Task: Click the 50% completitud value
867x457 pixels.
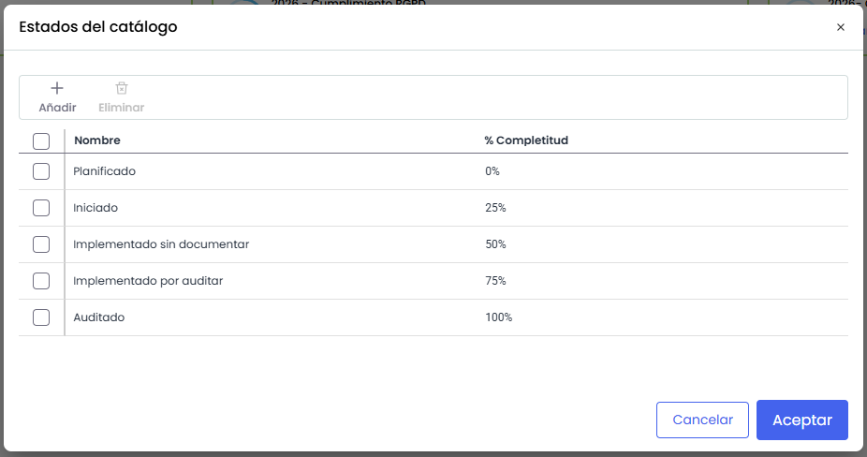Action: (x=495, y=244)
